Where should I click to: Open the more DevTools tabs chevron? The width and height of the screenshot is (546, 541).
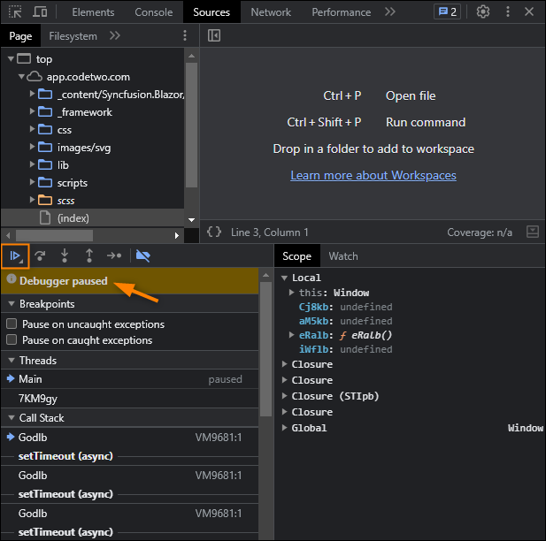click(390, 11)
